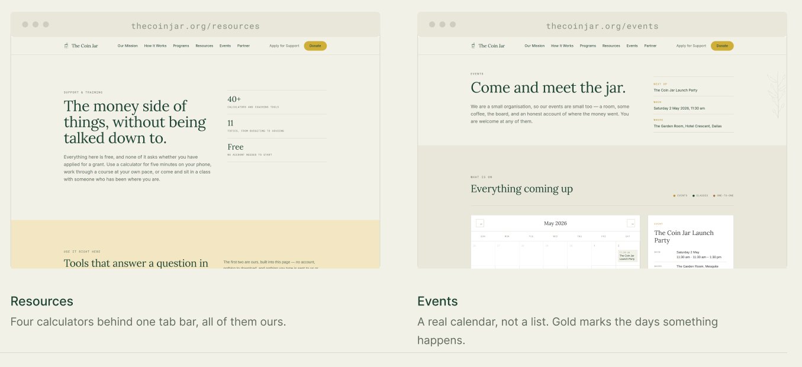Click Apply for Support in the Resources preview

tap(284, 46)
